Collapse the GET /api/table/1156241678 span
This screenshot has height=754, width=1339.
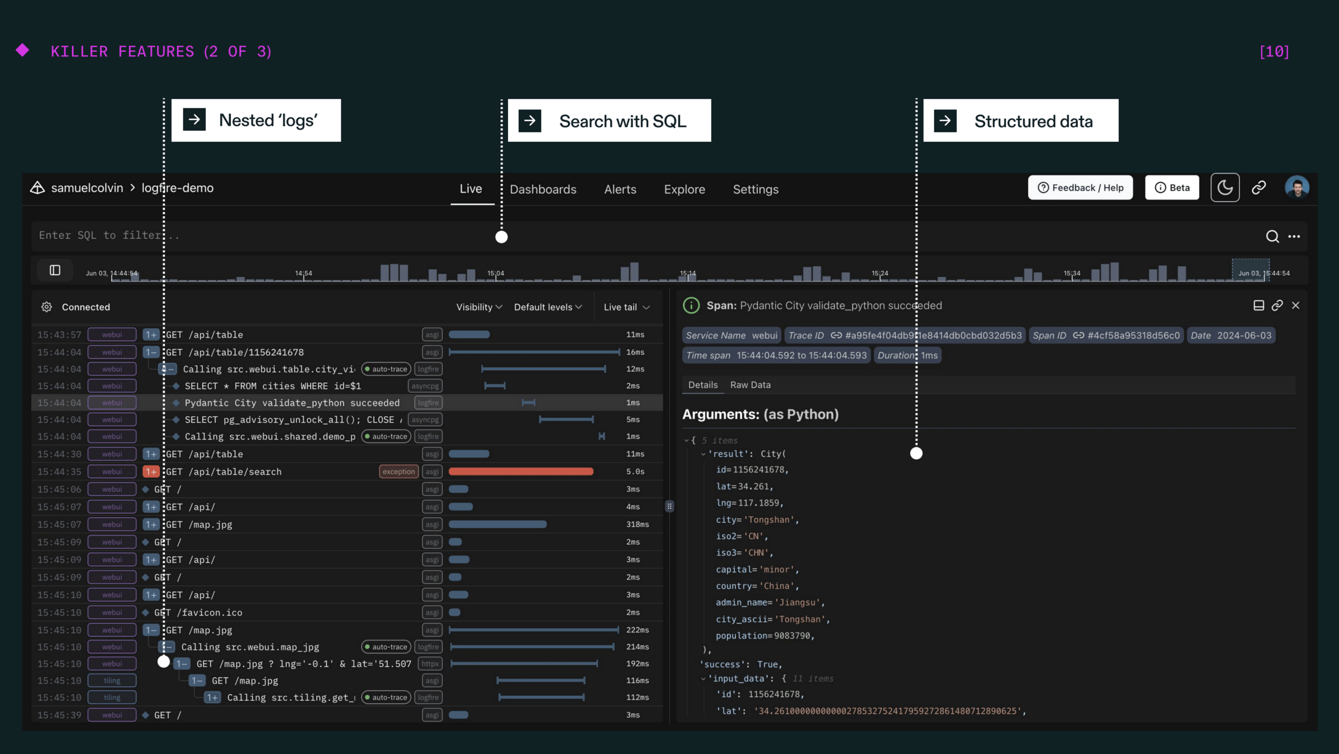[x=151, y=352]
